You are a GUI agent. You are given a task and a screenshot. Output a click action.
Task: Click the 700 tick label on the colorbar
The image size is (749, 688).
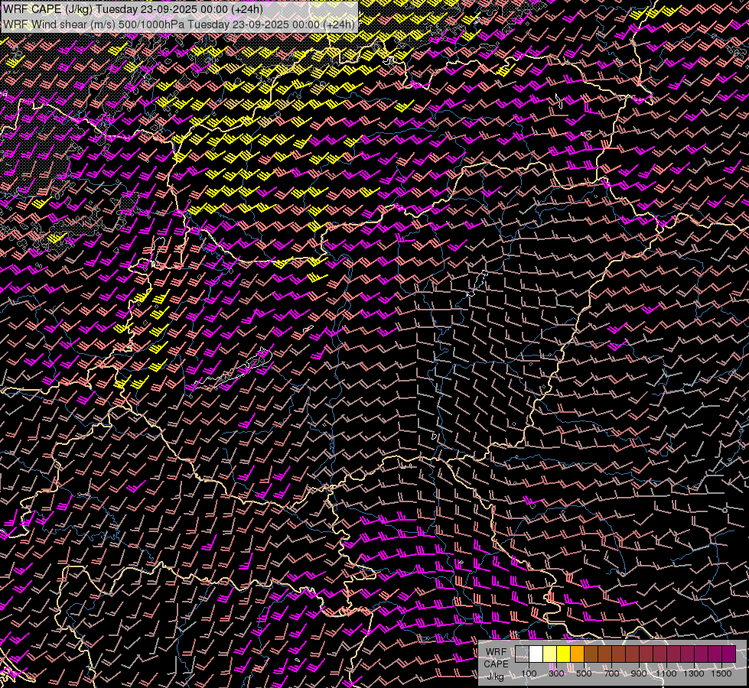611,673
